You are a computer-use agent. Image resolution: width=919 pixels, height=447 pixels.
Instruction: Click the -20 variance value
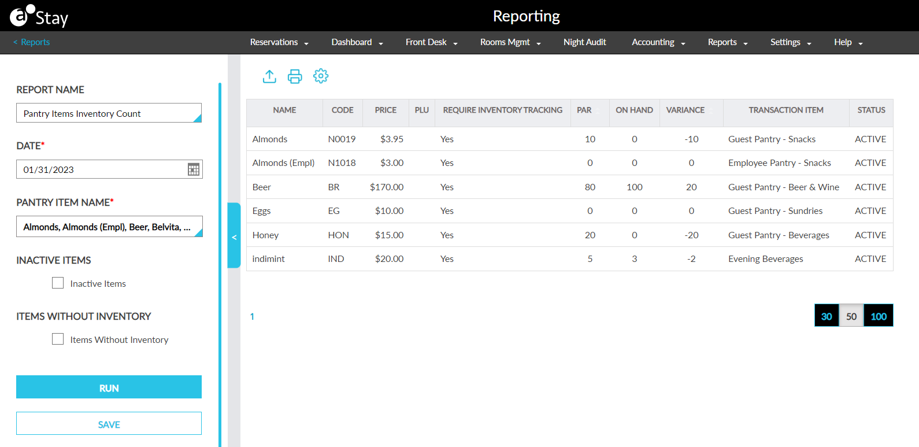tap(691, 235)
